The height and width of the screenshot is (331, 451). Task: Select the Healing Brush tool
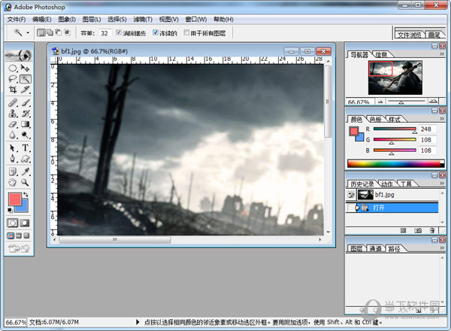(x=12, y=102)
